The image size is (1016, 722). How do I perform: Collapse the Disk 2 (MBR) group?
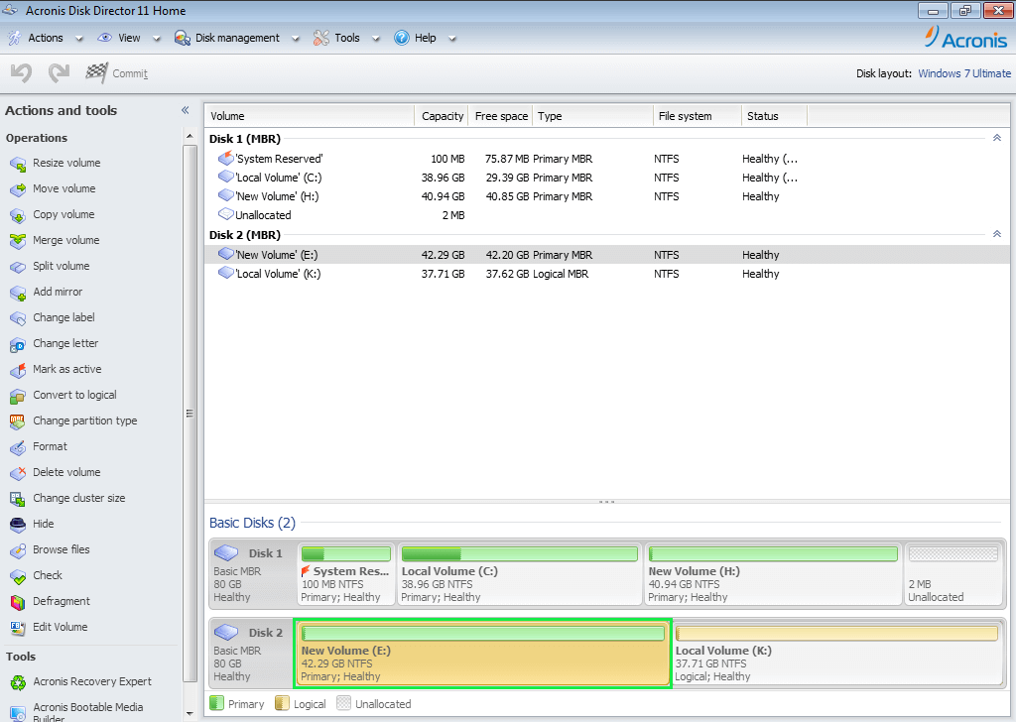[997, 234]
